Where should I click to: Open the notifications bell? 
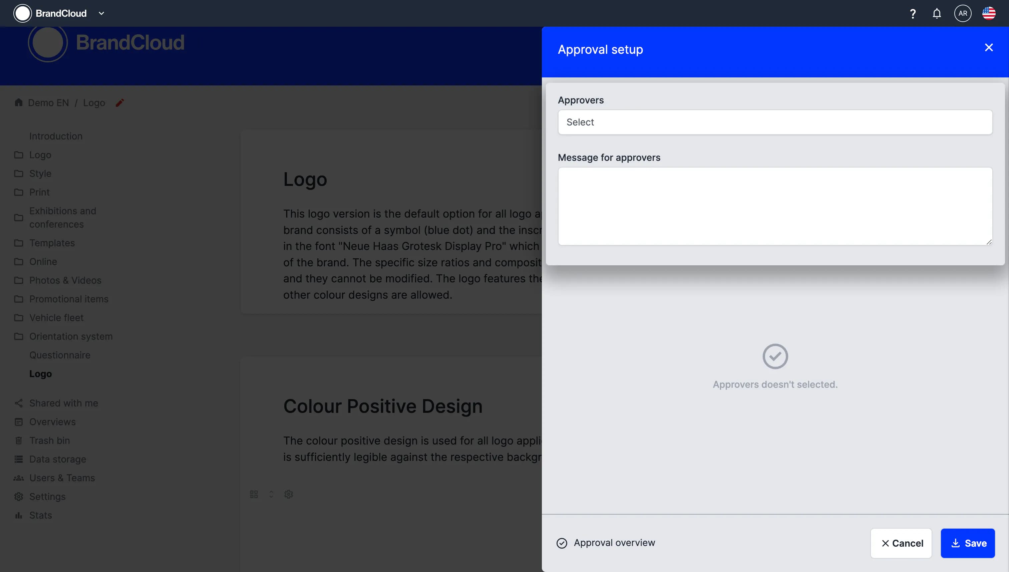point(937,14)
